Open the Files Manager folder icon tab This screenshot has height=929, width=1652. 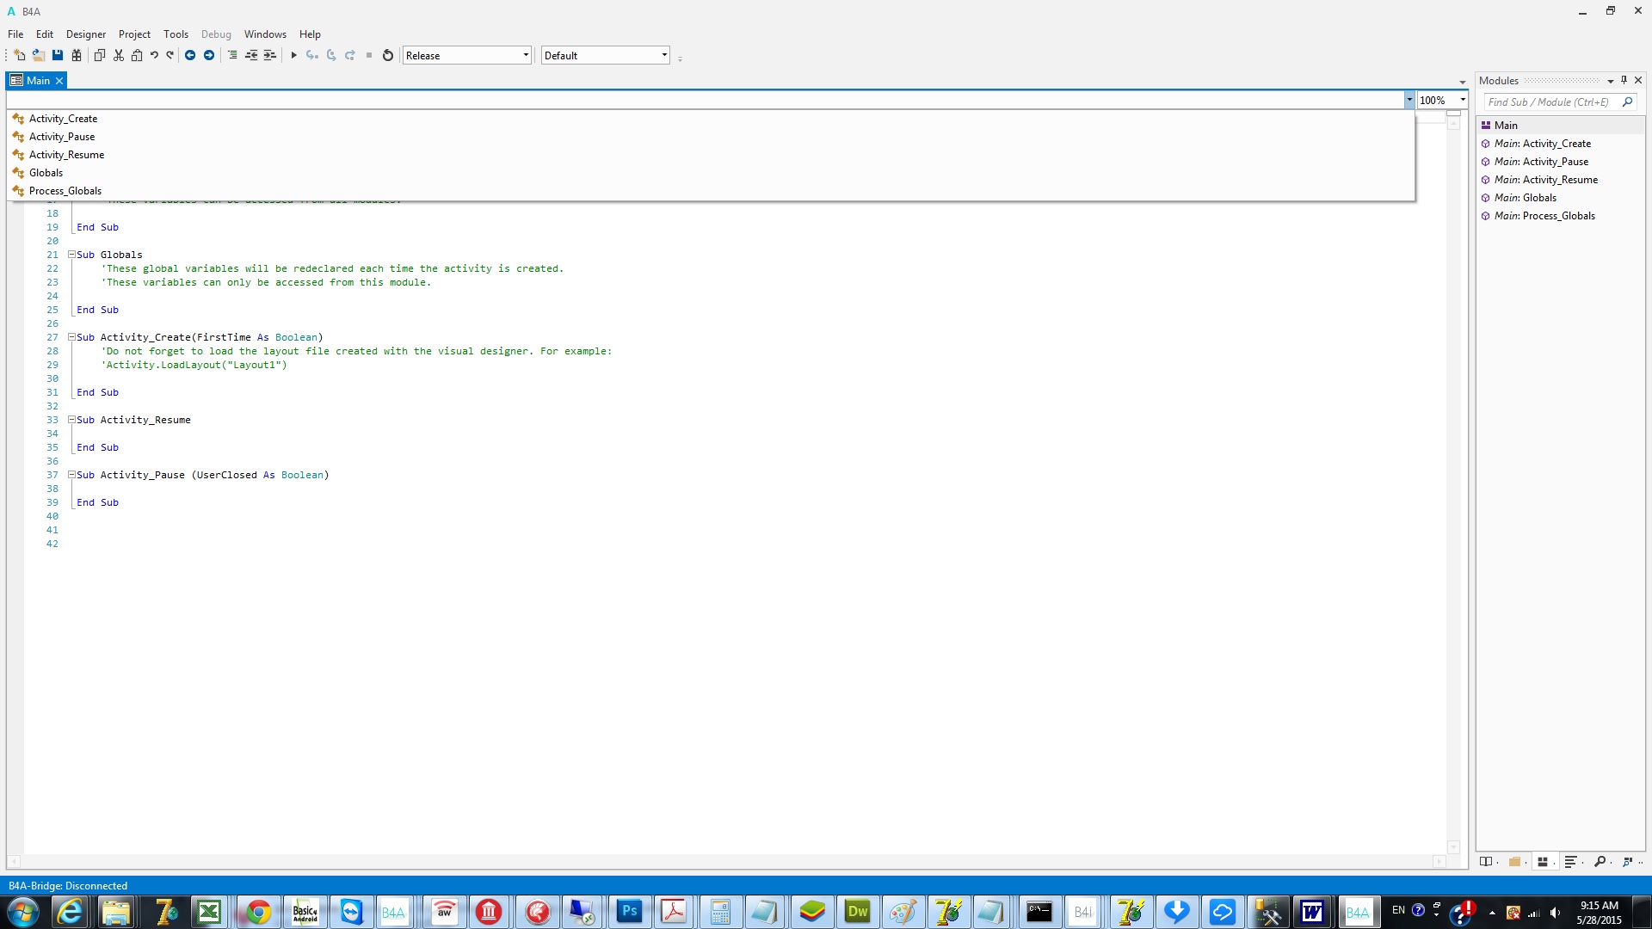click(x=1514, y=861)
